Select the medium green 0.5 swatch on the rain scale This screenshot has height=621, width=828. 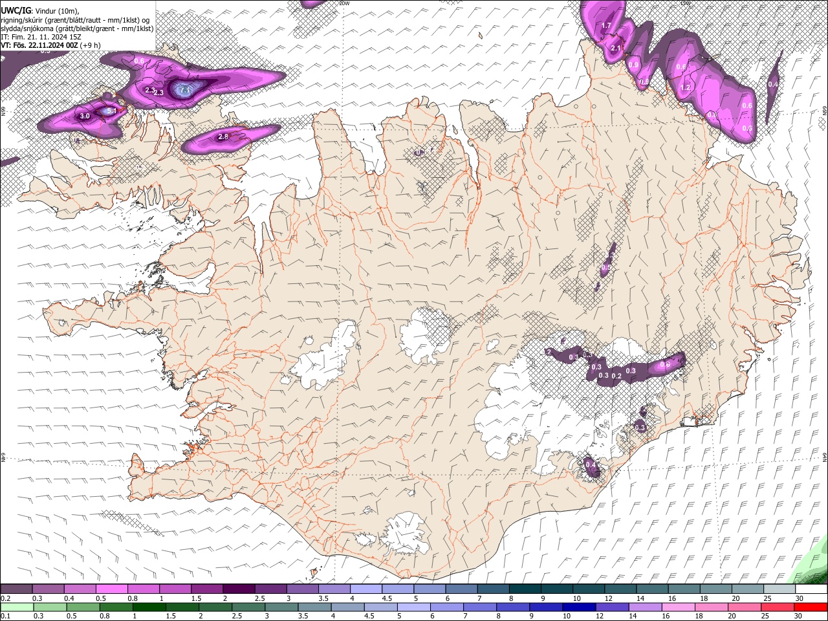click(x=83, y=607)
